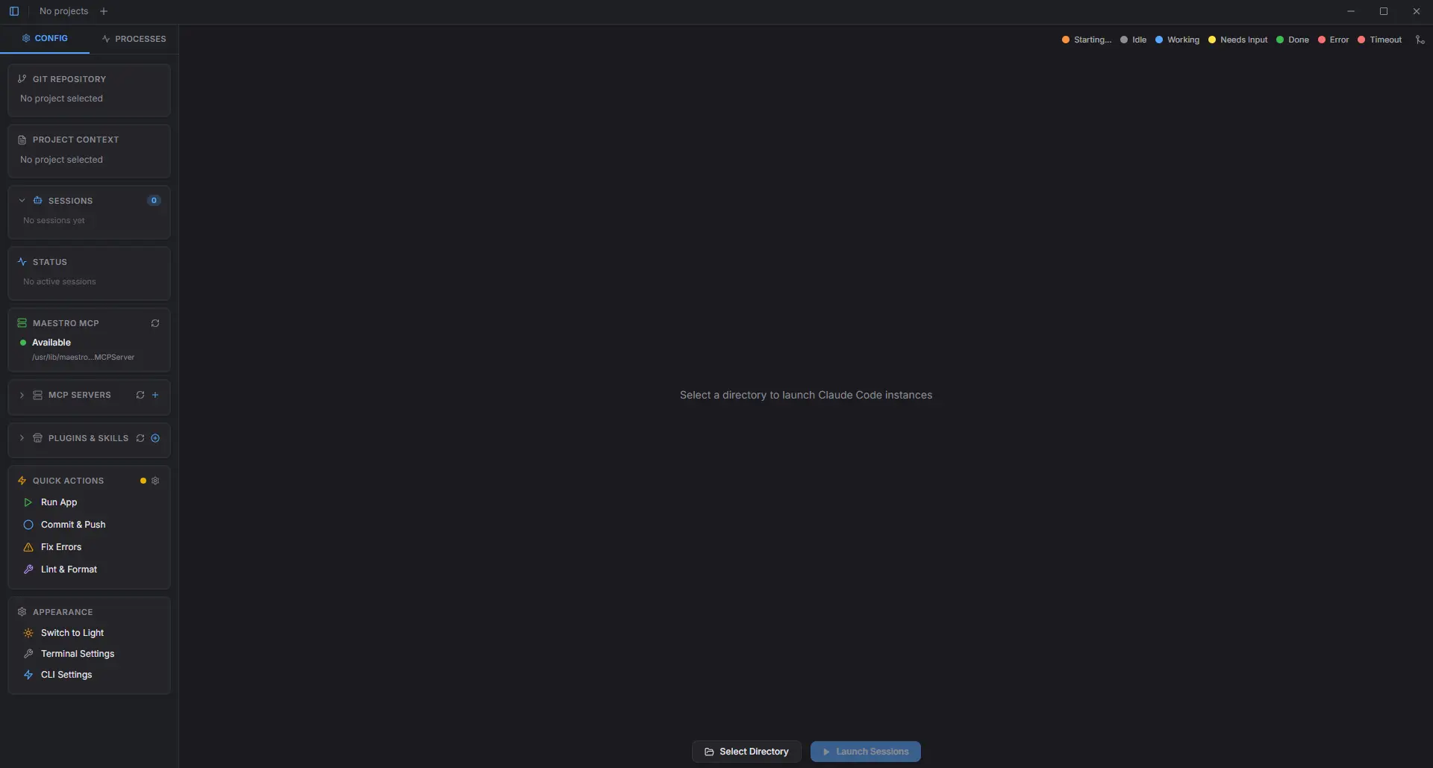The image size is (1433, 768).
Task: Toggle the sidebar panel icon
Action: [14, 11]
